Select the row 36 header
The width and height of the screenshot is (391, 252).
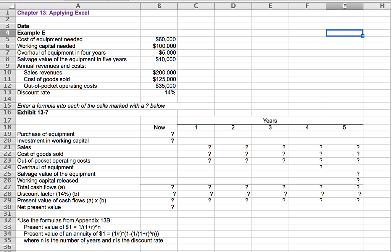coord(8,247)
